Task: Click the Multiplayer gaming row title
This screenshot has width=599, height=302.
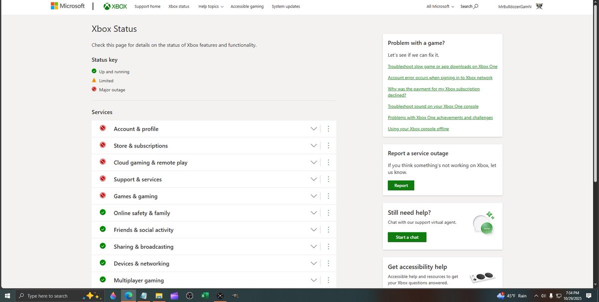Action: 139,281
